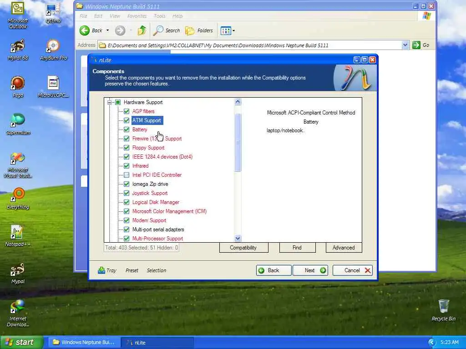Launch Everything search desktop icon
Viewport: 466px width, 349px height.
click(x=18, y=199)
